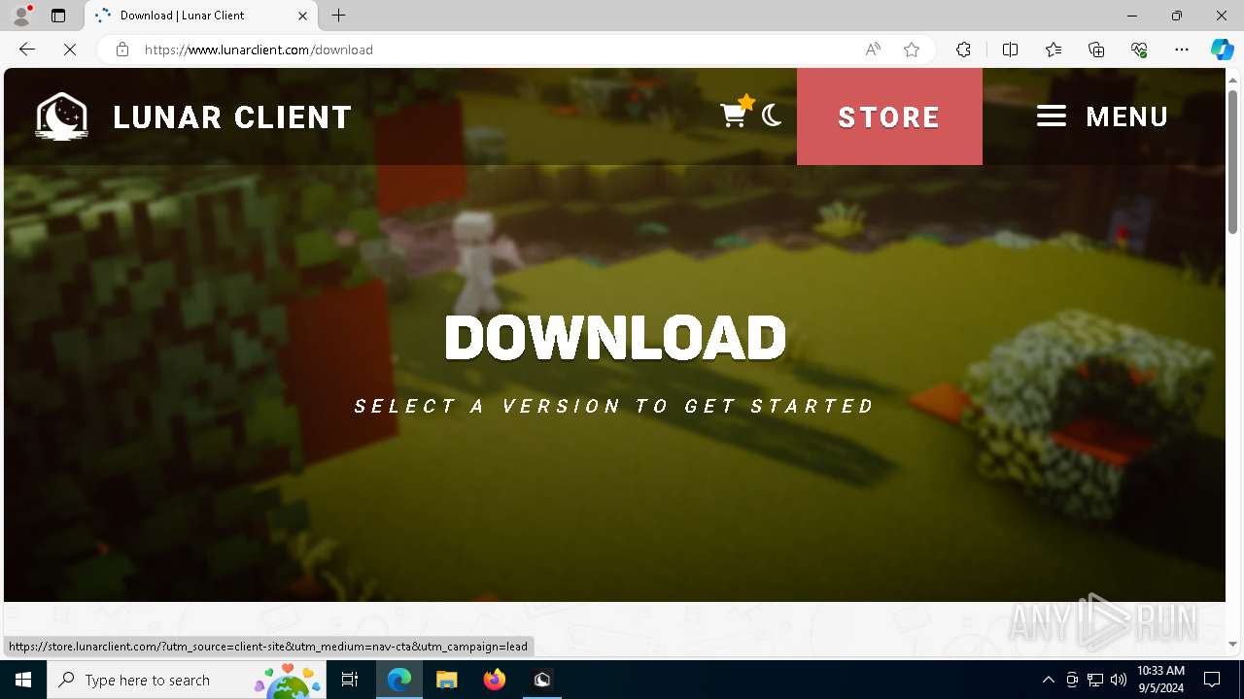
Task: Click the Lunar Client moon logo
Action: [x=62, y=116]
